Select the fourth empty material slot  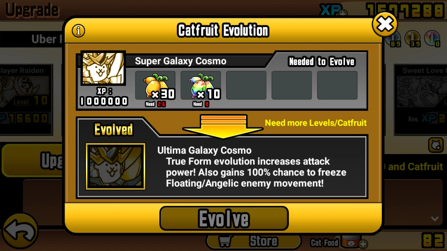(x=292, y=85)
